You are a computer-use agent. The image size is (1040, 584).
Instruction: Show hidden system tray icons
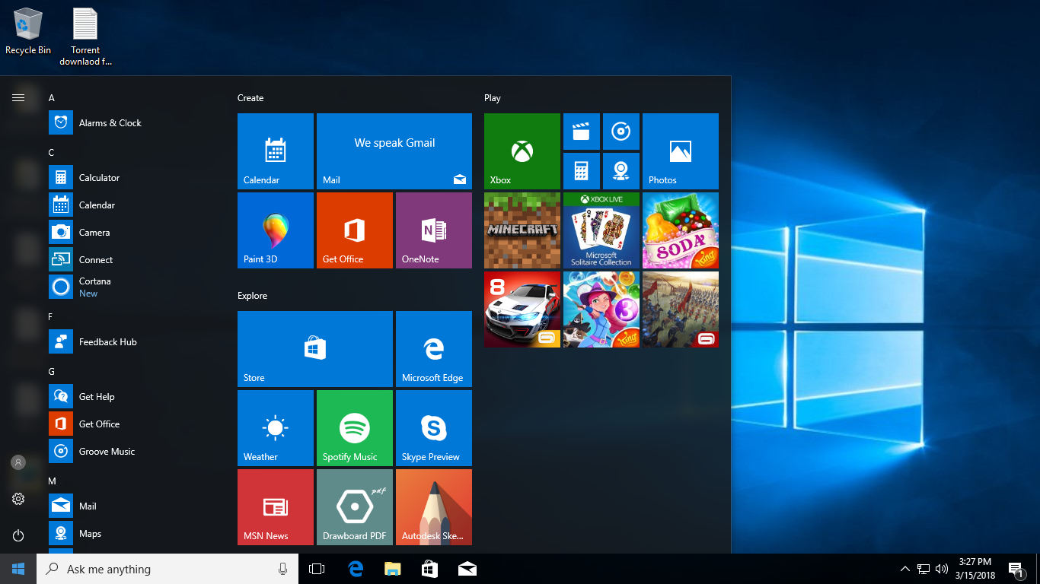904,569
